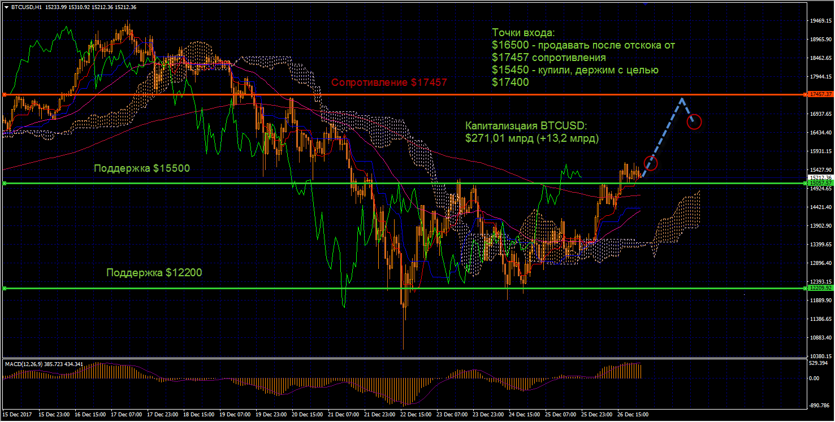Click the orange 17457.37 price tag

pyautogui.click(x=820, y=94)
